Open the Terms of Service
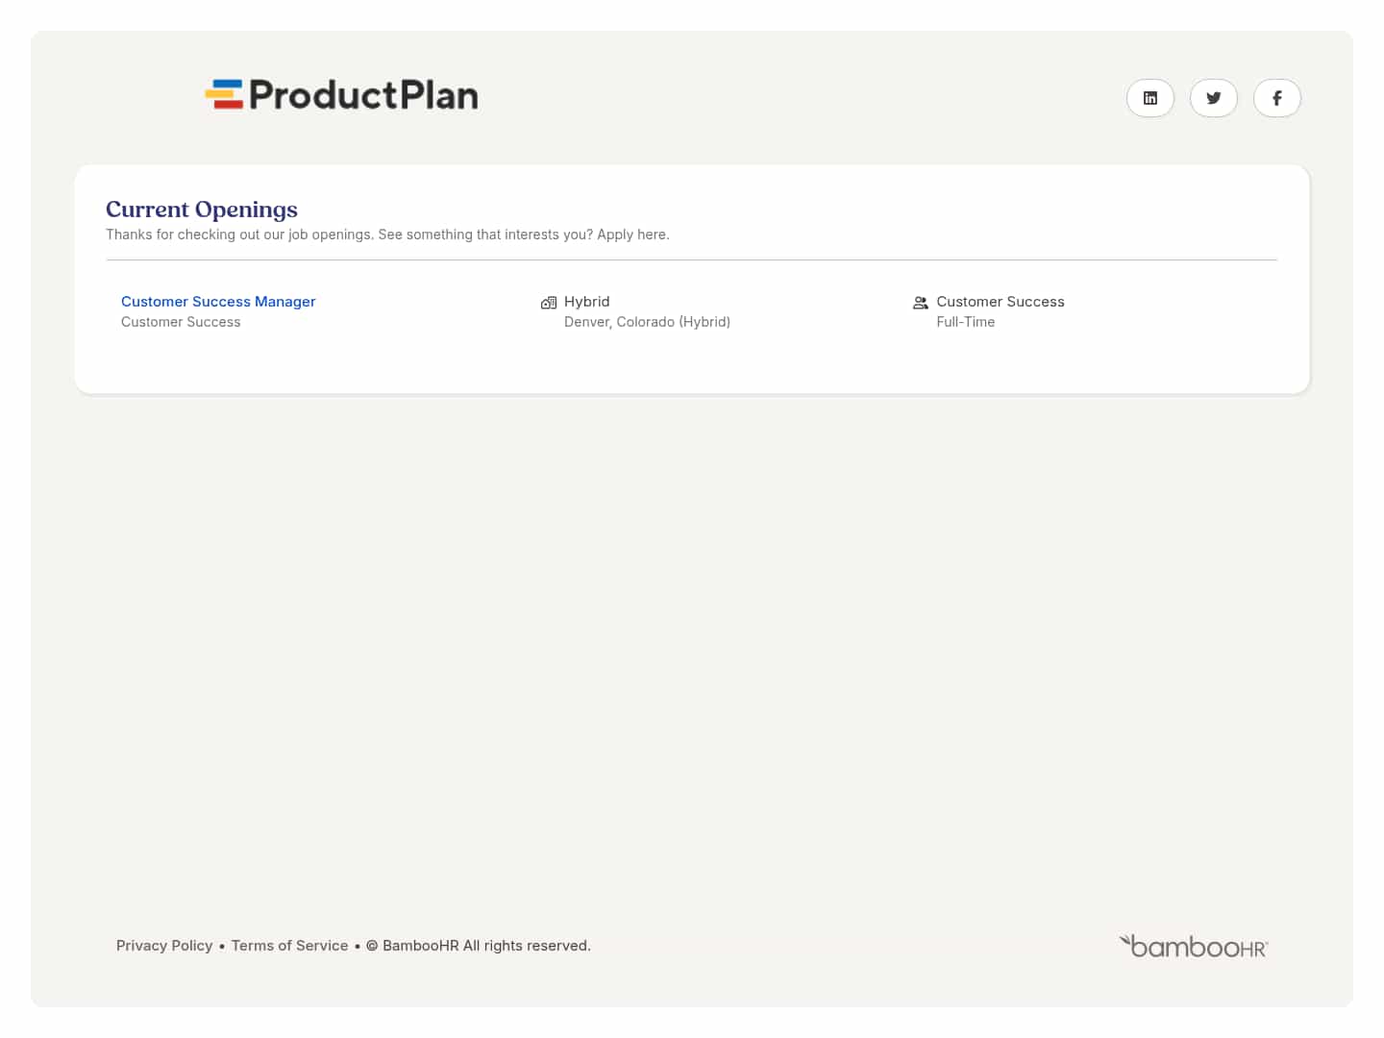Image resolution: width=1384 pixels, height=1038 pixels. click(289, 945)
